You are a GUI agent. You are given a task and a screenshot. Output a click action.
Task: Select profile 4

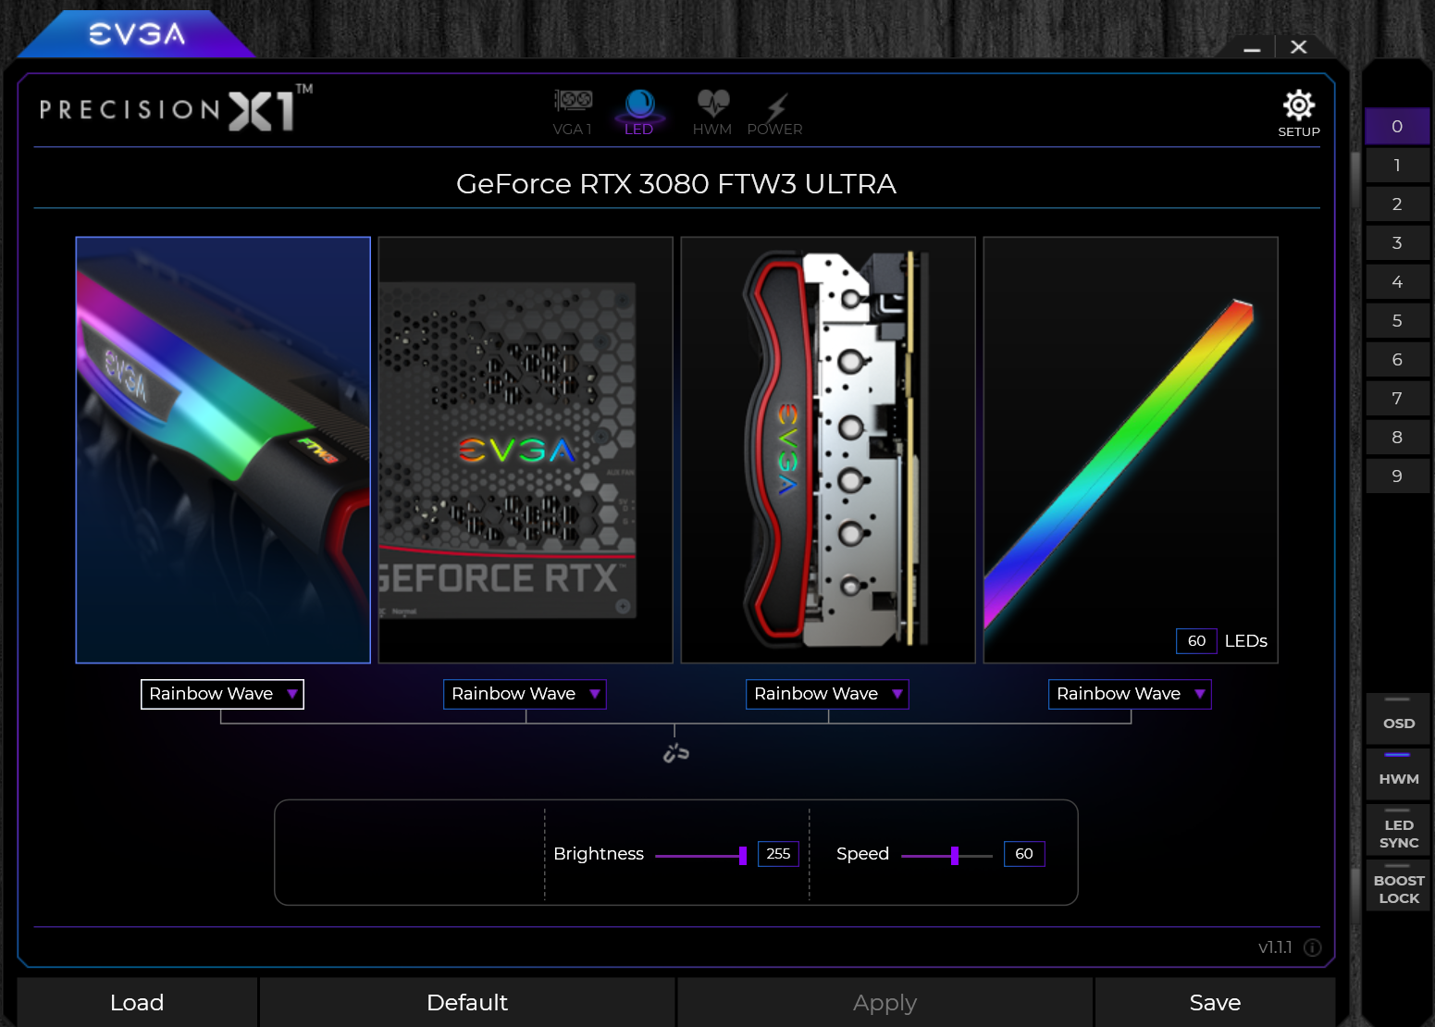tap(1397, 282)
